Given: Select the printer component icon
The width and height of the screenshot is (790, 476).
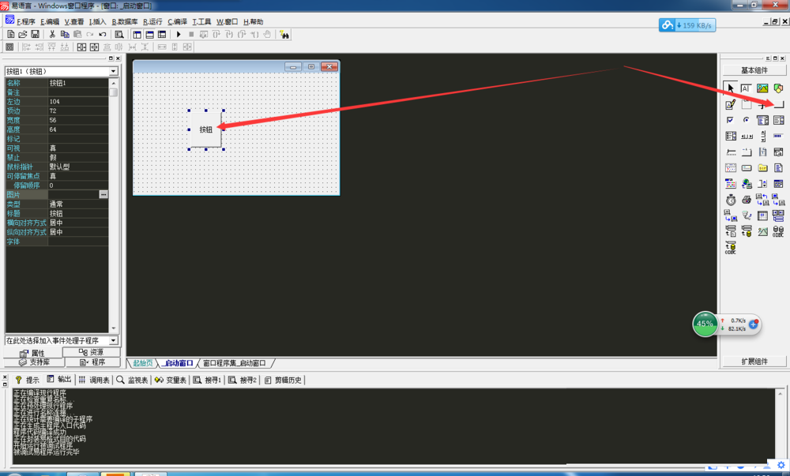Looking at the screenshot, I should pyautogui.click(x=747, y=200).
